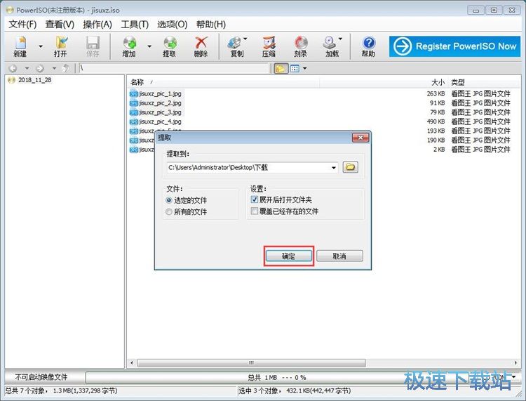Sort by 大小 column header
Image resolution: width=526 pixels, height=401 pixels.
pyautogui.click(x=438, y=82)
